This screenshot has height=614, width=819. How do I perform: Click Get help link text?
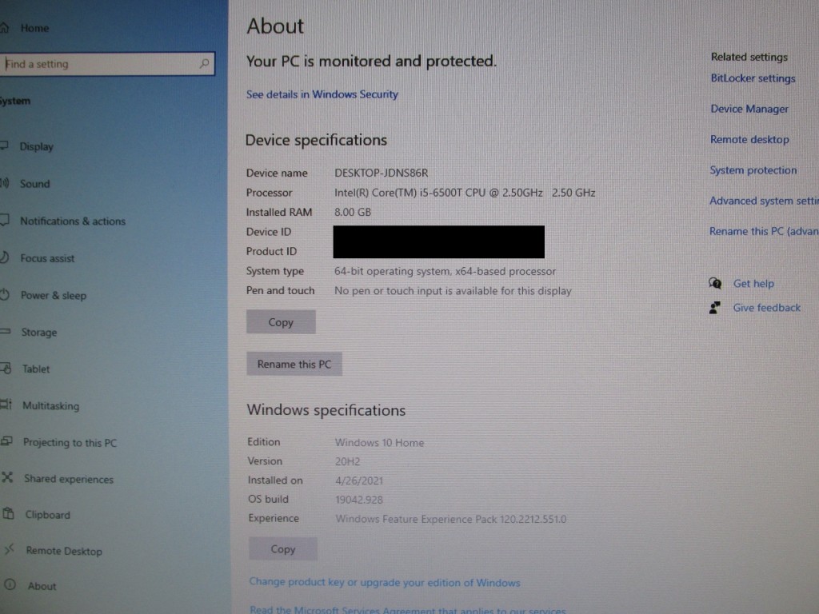click(753, 284)
